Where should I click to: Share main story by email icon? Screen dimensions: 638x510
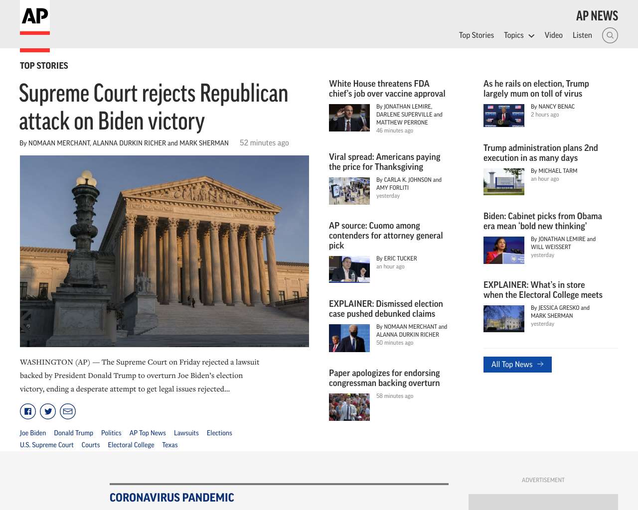pyautogui.click(x=68, y=411)
